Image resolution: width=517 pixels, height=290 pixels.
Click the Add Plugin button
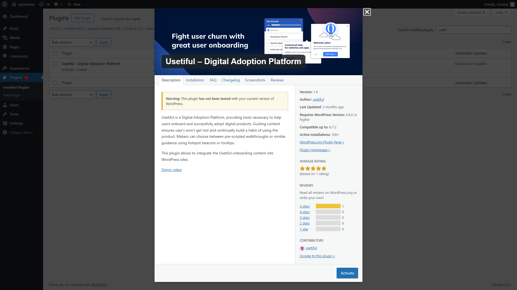pyautogui.click(x=83, y=18)
